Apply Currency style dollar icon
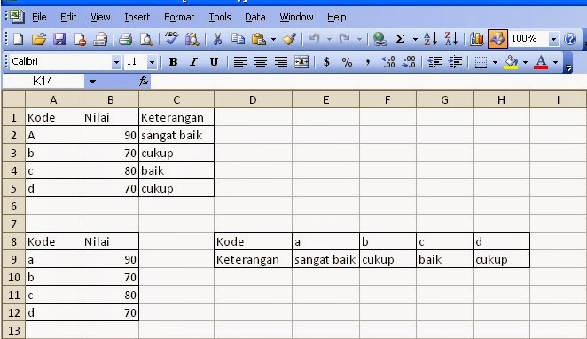The height and width of the screenshot is (339, 587). (x=326, y=62)
